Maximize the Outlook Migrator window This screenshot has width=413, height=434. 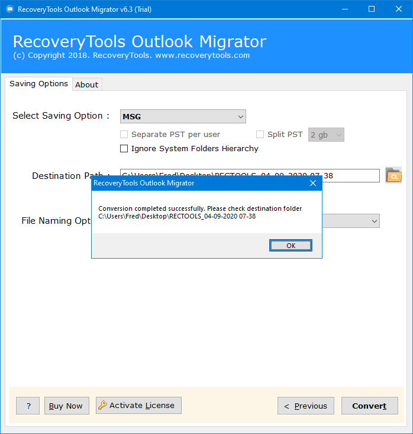372,9
